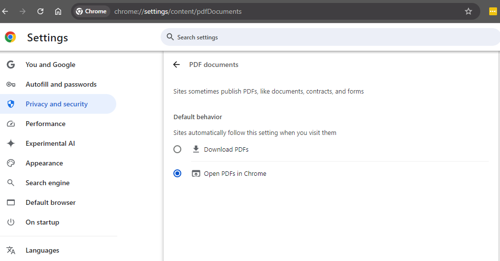Go to the home page icon
The image size is (500, 261).
58,11
